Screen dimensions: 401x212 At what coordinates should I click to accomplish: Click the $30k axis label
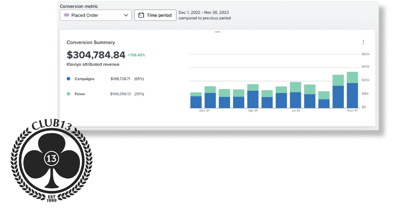click(x=365, y=80)
